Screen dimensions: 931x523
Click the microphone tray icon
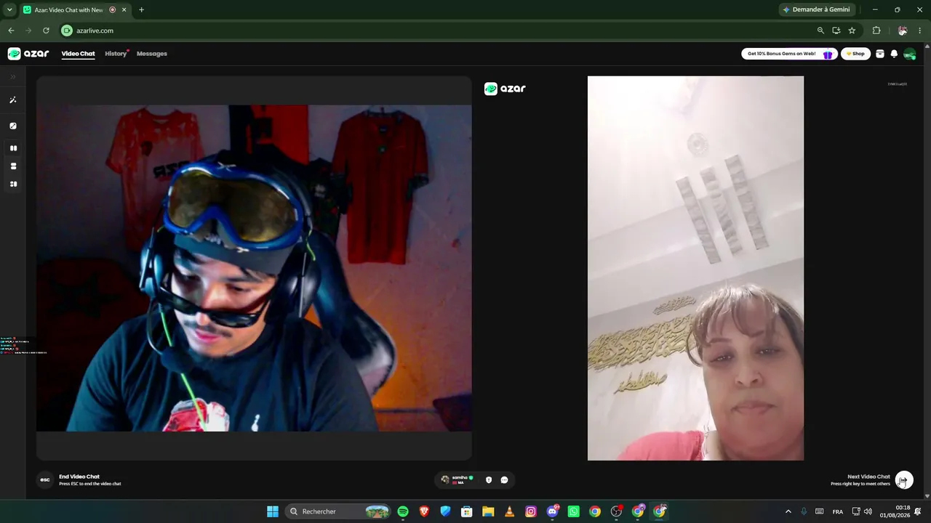[x=804, y=511]
